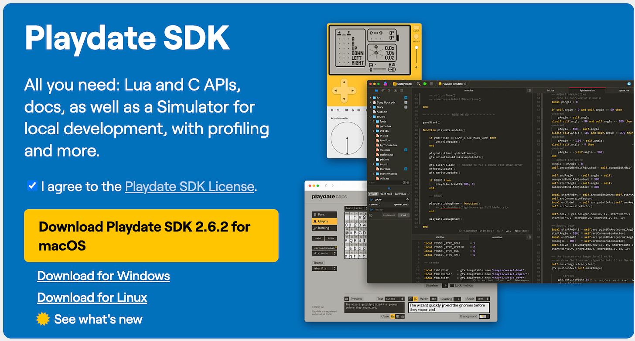This screenshot has width=635, height=341.
Task: Select the main.lua editor tab
Action: pos(469,90)
